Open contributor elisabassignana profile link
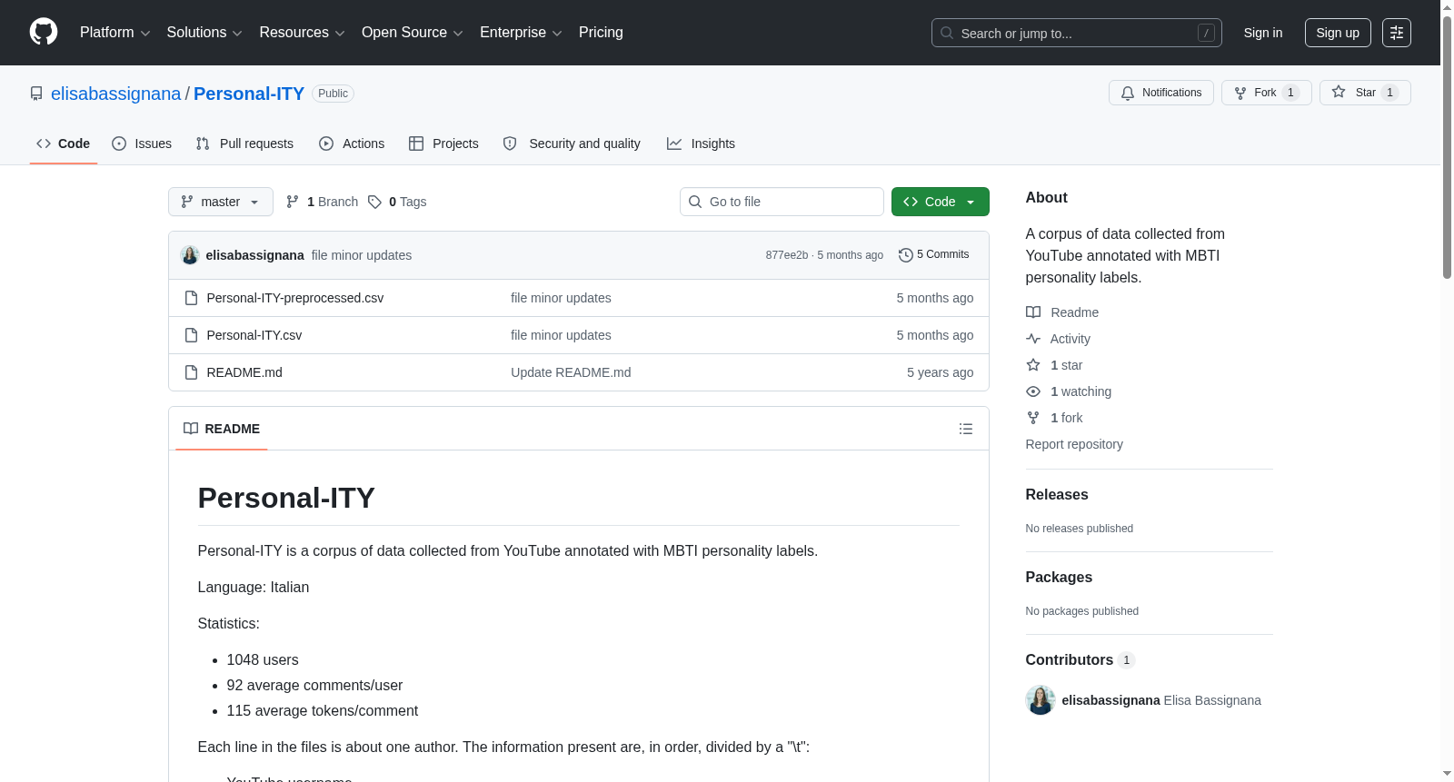 (1111, 700)
